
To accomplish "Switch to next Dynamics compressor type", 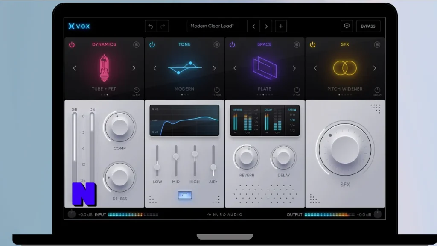I will 134,68.
